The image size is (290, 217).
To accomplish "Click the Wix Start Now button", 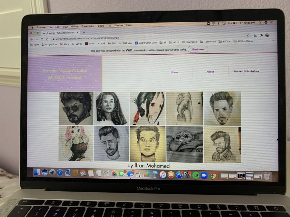I will point(198,49).
